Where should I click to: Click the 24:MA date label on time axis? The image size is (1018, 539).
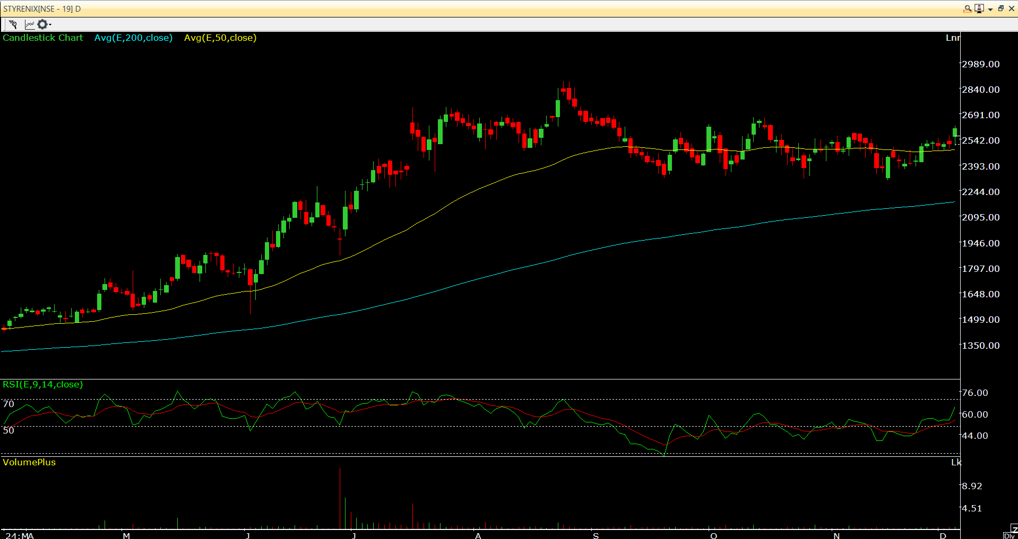point(20,535)
